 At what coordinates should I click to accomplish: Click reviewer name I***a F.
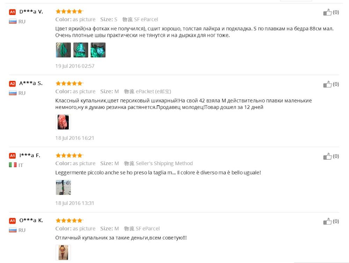pyautogui.click(x=30, y=155)
